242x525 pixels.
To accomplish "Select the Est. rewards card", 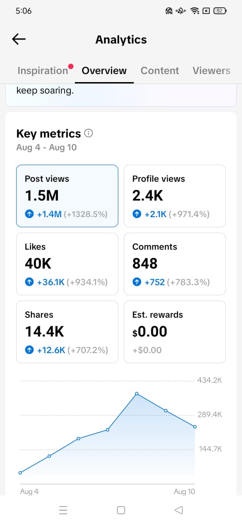I will click(175, 332).
